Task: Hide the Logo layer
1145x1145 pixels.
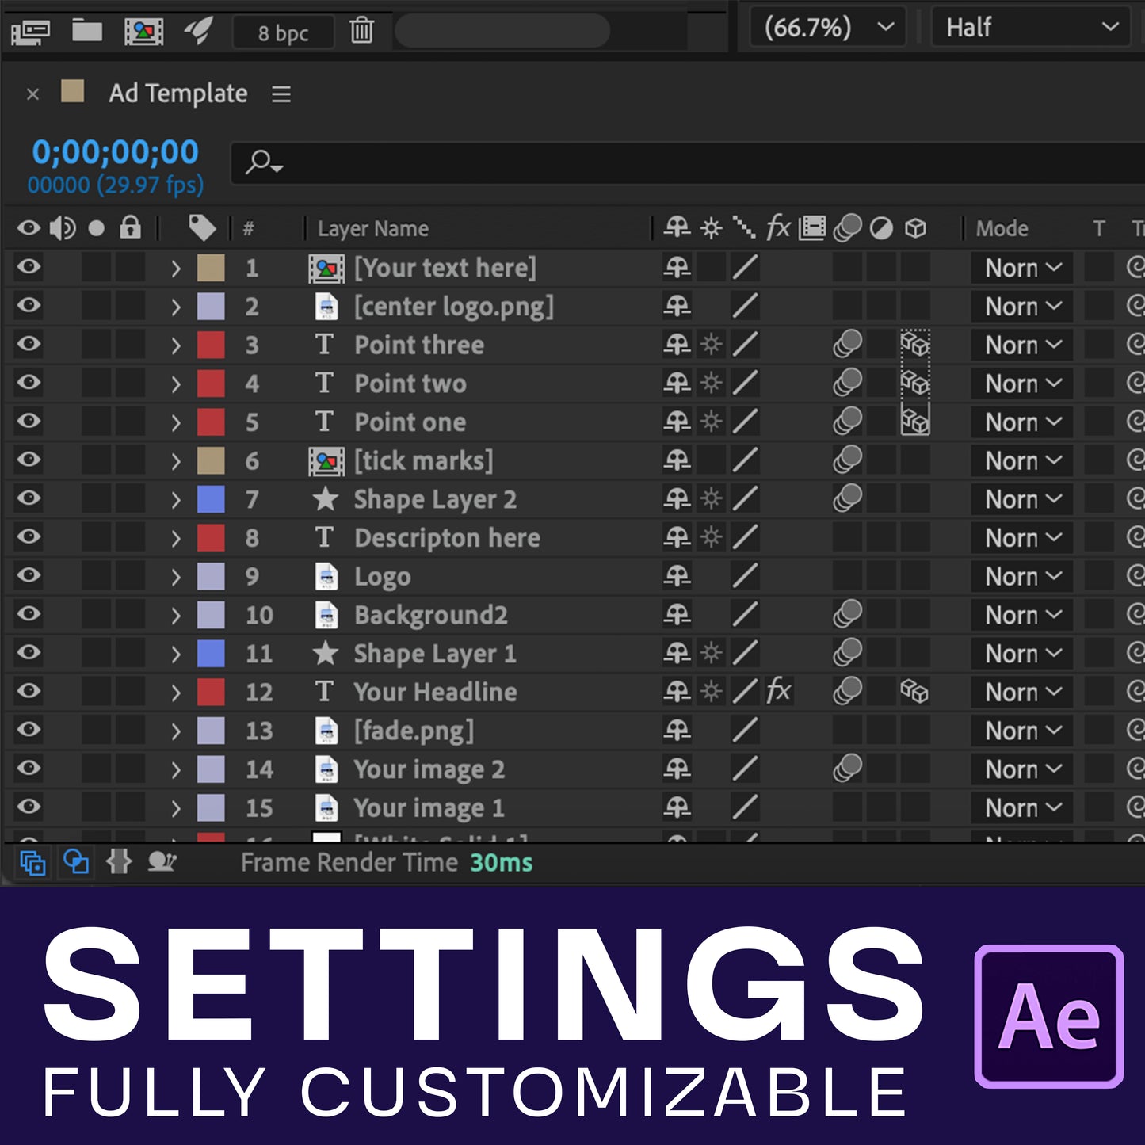Action: [29, 576]
